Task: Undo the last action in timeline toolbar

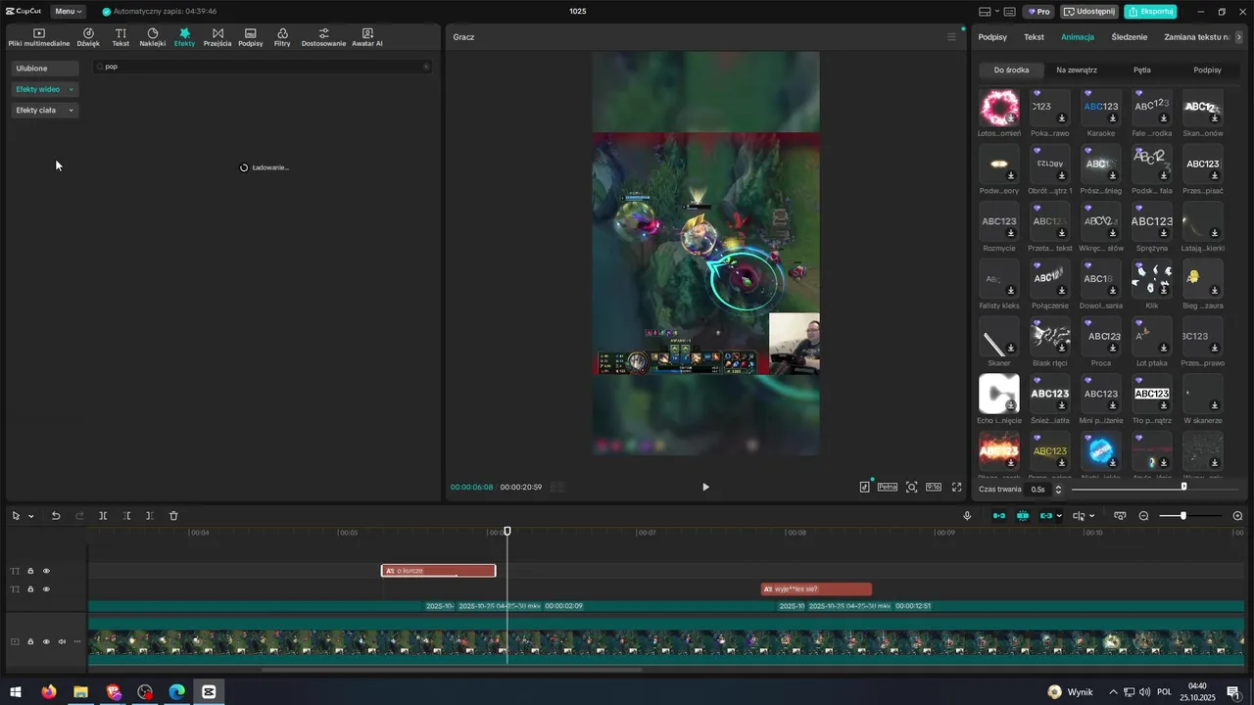Action: pos(56,516)
